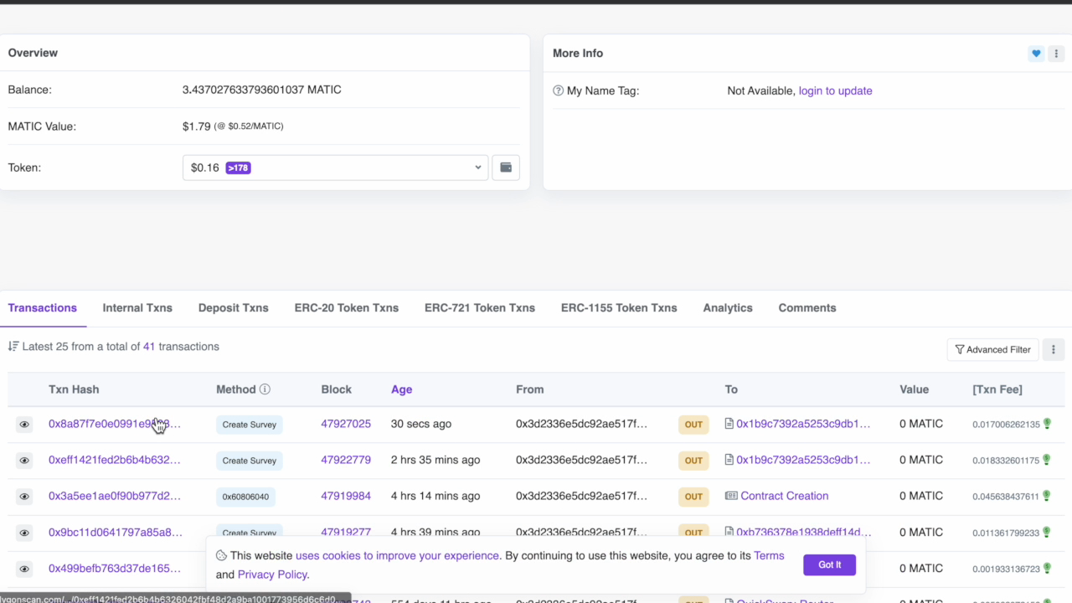Open the token wallet view icon
The image size is (1072, 603).
tap(506, 167)
